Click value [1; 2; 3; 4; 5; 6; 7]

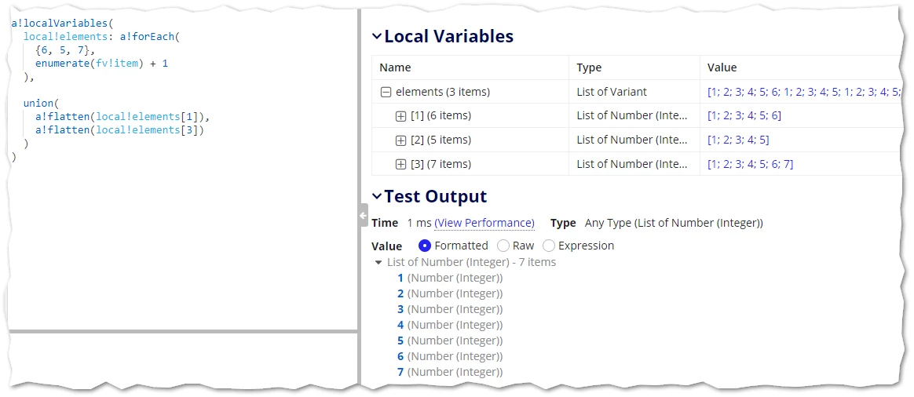click(x=750, y=165)
